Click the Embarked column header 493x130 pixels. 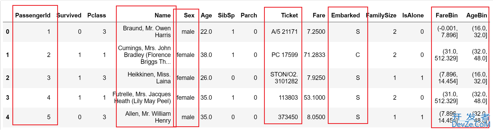click(x=345, y=15)
